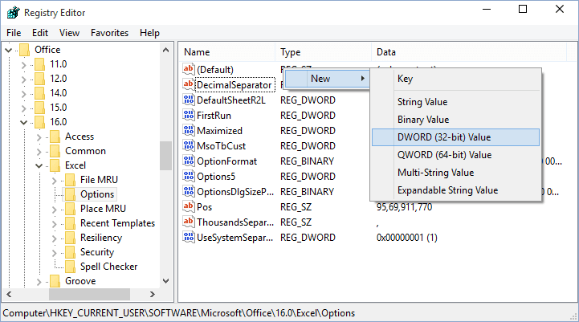Click the FirstRun DWORD icon
This screenshot has width=579, height=322.
189,115
